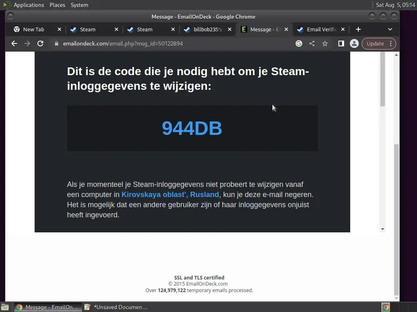Open the Kirovskaya oblast', Rusland link
This screenshot has height=312, width=417.
coord(170,195)
